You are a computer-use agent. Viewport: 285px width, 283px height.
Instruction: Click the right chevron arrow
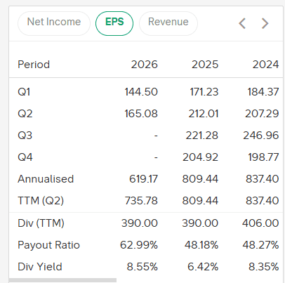click(x=265, y=23)
